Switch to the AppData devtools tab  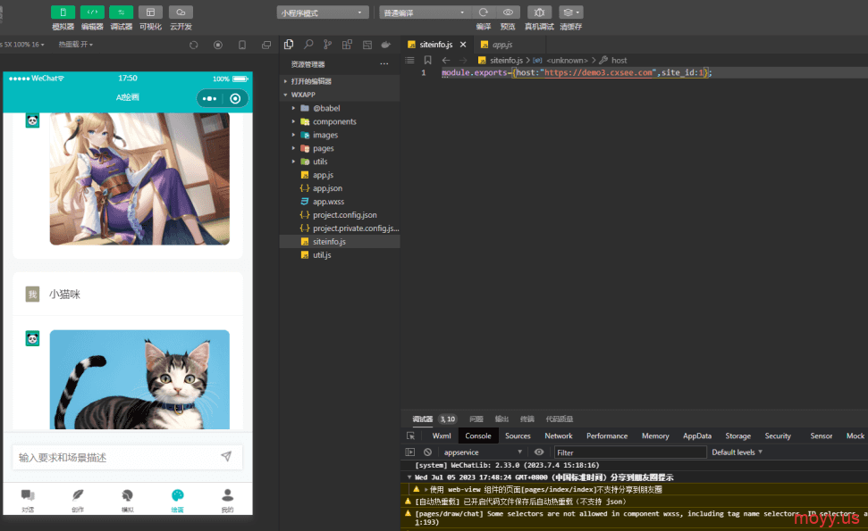point(697,436)
